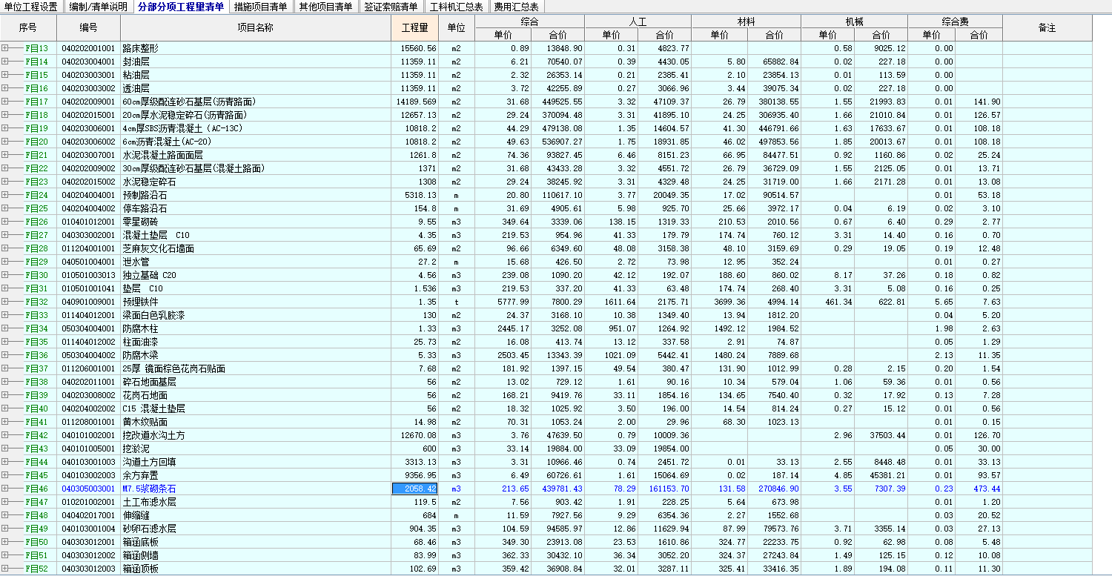The height and width of the screenshot is (576, 1112).
Task: Click 6cm沥青混凝土(AC-20) item name
Action: [167, 142]
